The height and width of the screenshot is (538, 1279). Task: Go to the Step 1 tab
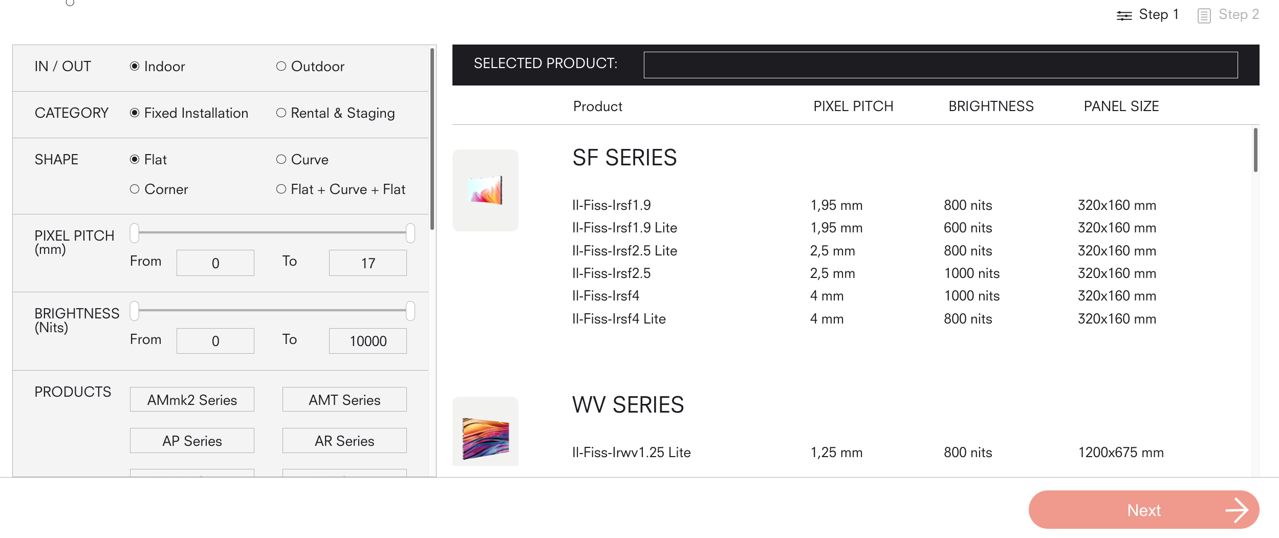(x=1158, y=14)
